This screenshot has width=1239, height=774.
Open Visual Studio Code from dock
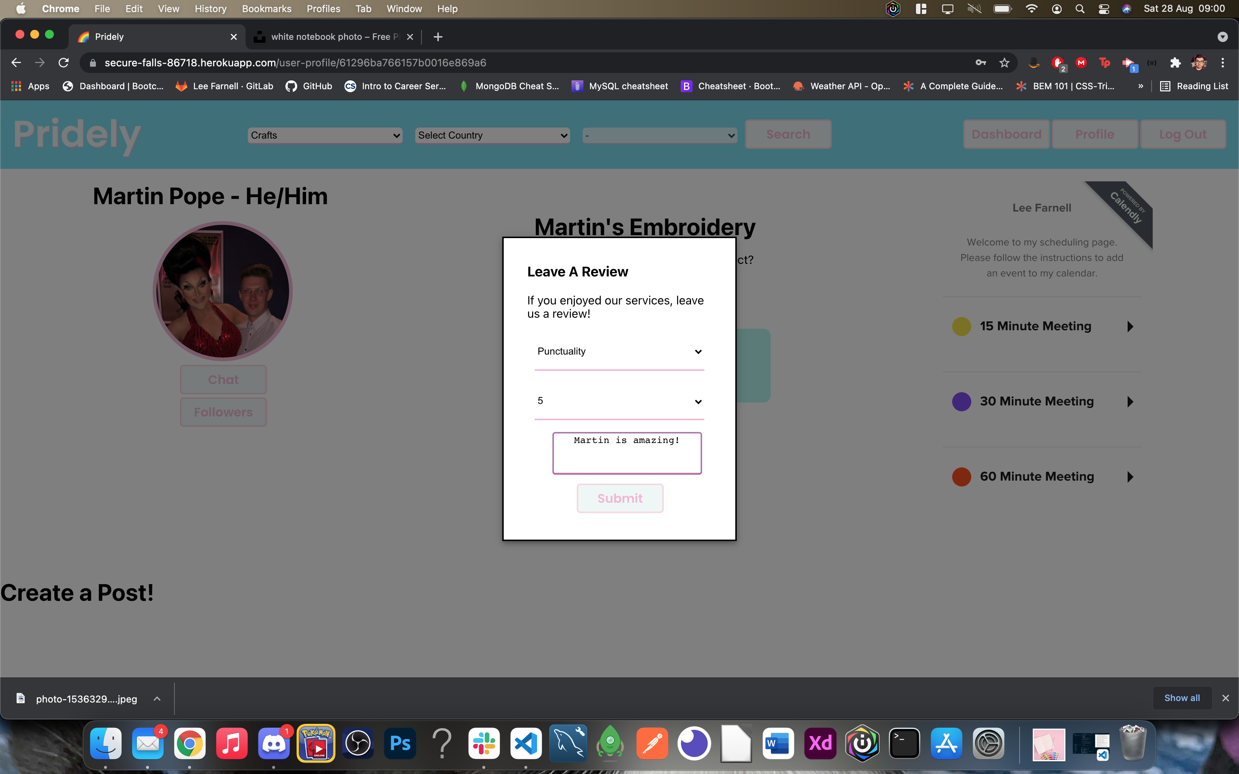pos(526,743)
